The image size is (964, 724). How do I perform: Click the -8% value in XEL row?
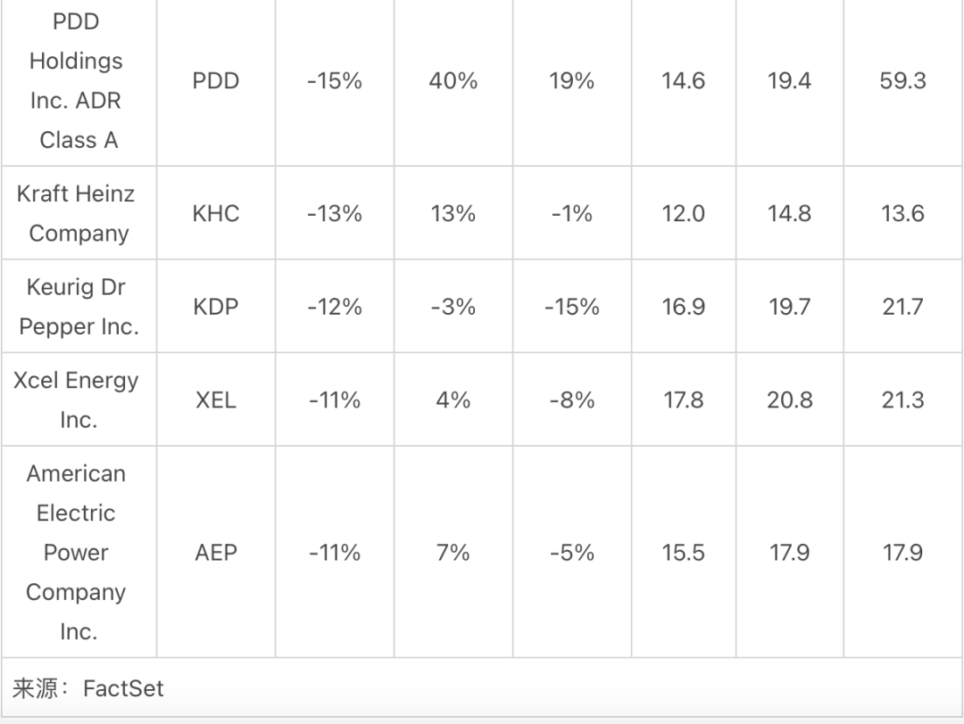pyautogui.click(x=572, y=400)
